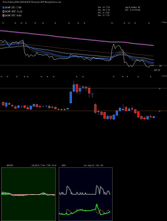The image size is (167, 221).
Task: Click the '9' price axis label
Action: (x=160, y=89)
